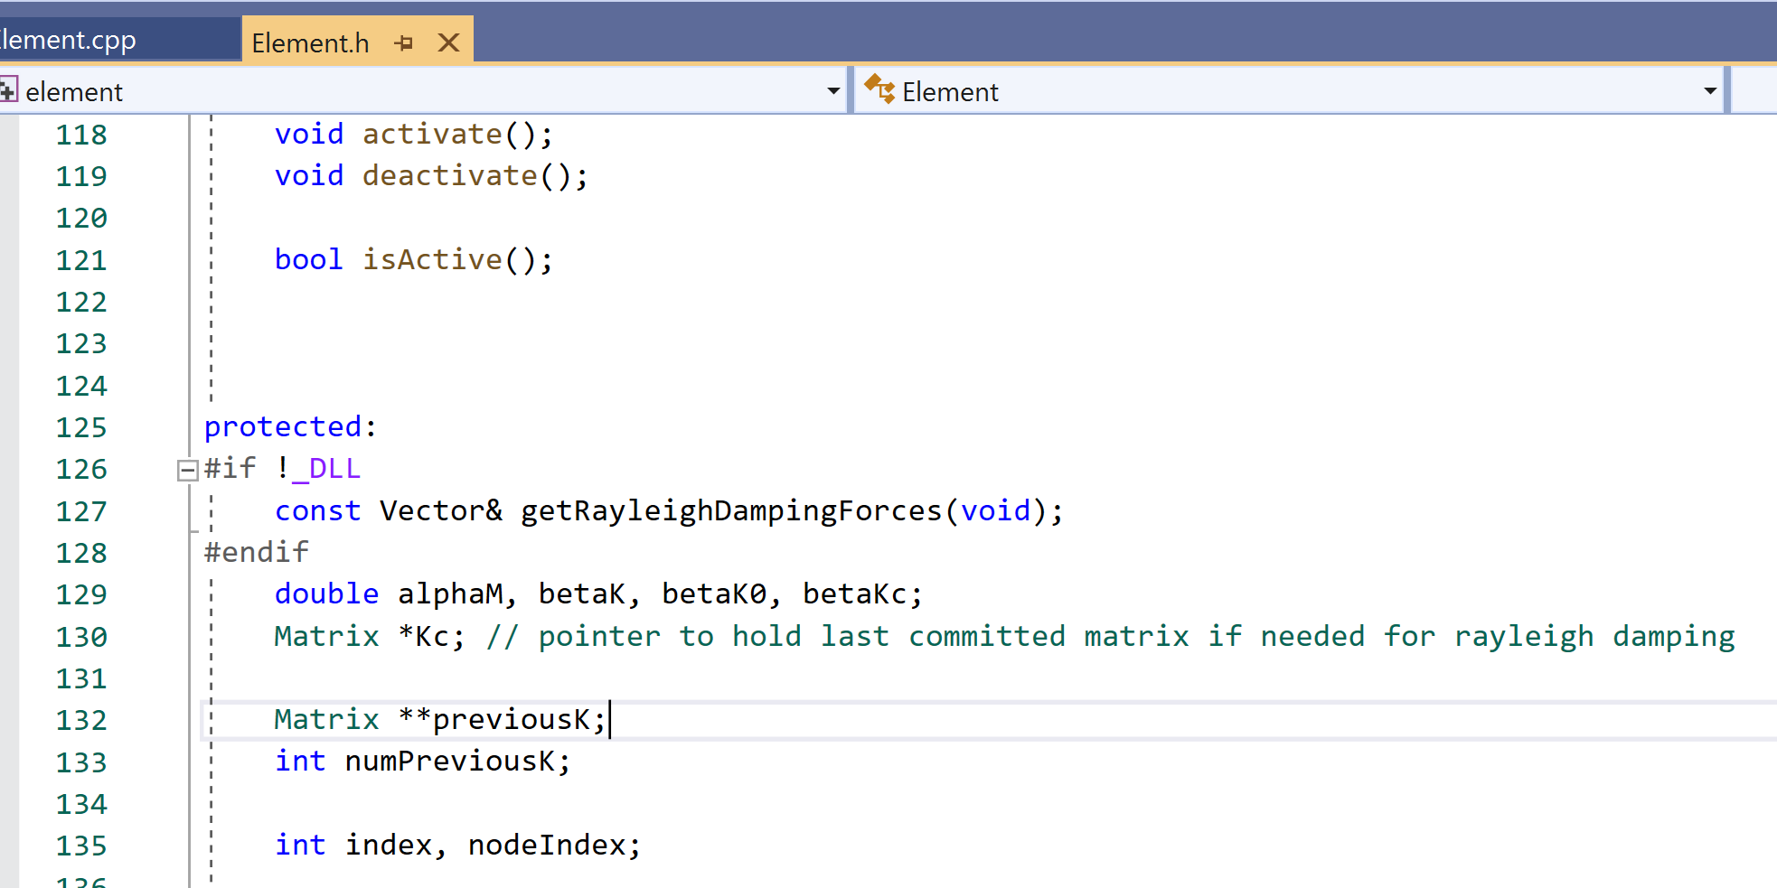Click the project icon left of element dropdown
Viewport: 1777px width, 888px height.
click(9, 89)
